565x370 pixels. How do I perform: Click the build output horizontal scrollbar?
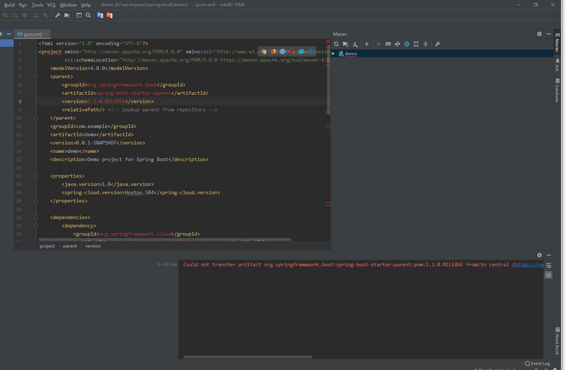point(248,357)
